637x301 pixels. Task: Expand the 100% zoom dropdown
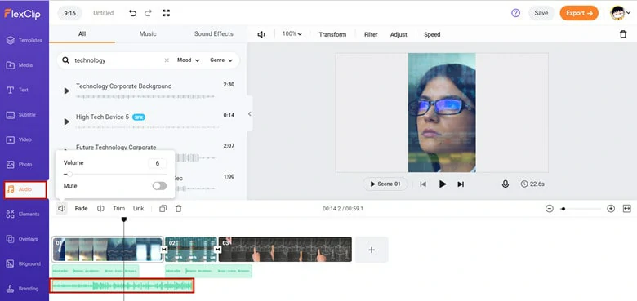pyautogui.click(x=292, y=34)
